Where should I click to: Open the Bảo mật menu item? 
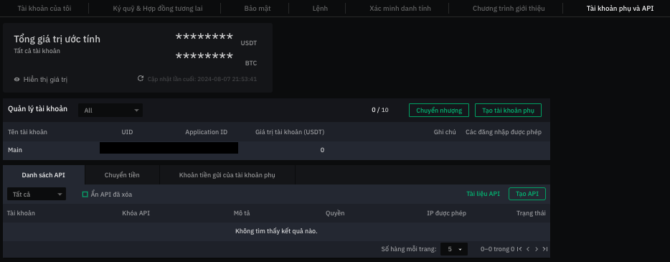click(x=258, y=9)
